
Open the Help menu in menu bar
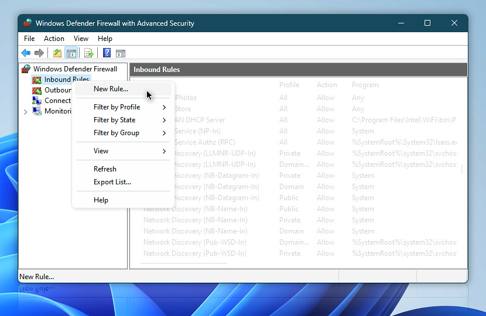coord(105,39)
